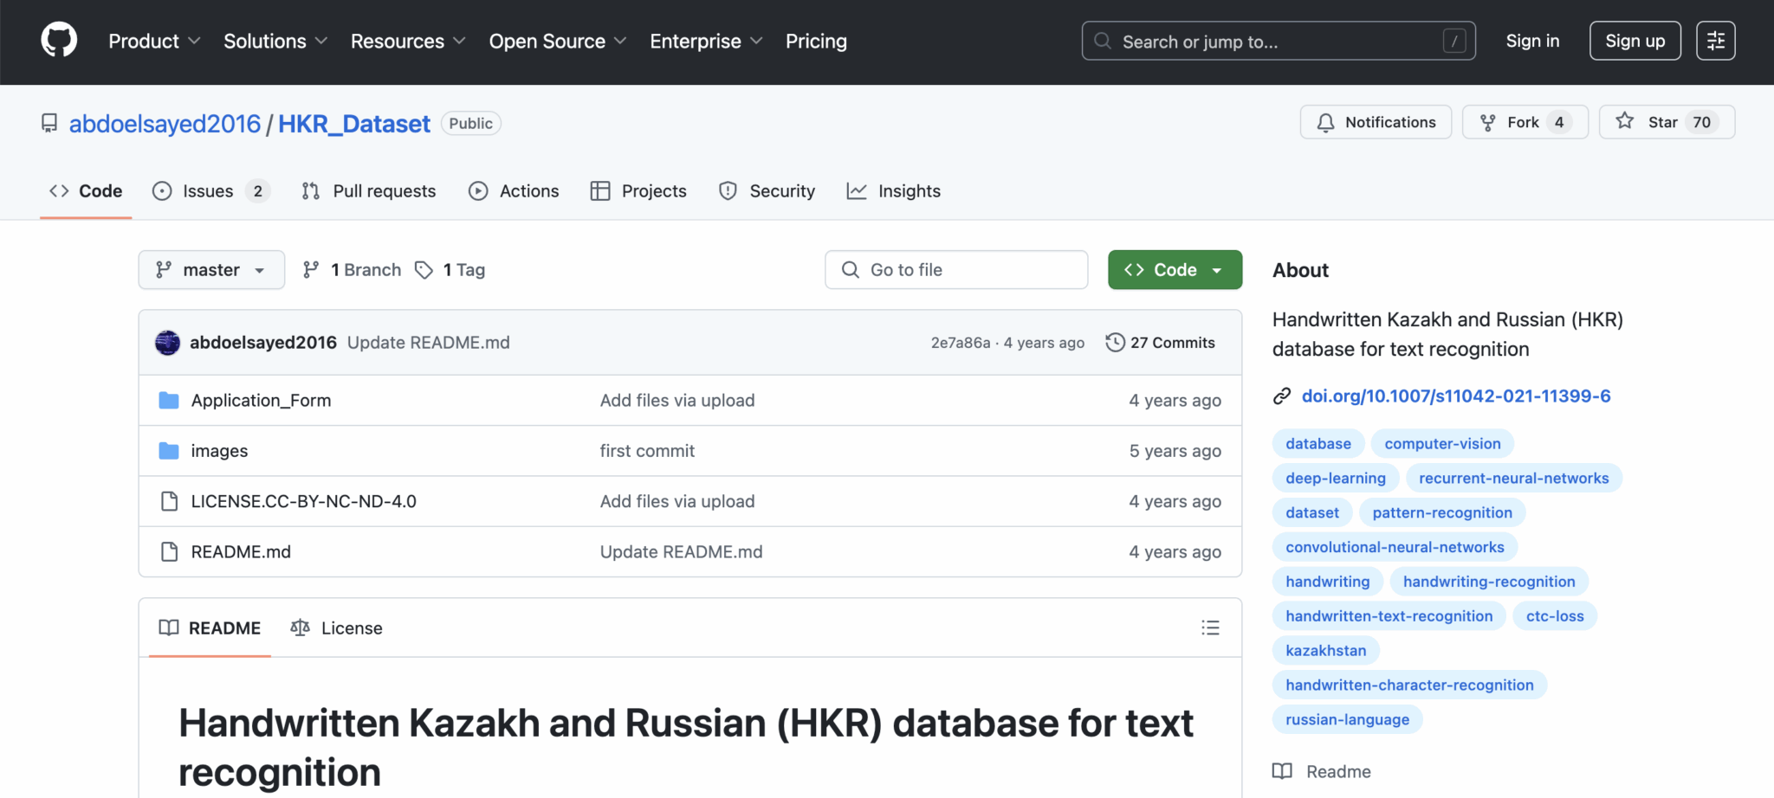Screen dimensions: 1774x798
Task: Expand the Open Source menu
Action: [x=557, y=42]
